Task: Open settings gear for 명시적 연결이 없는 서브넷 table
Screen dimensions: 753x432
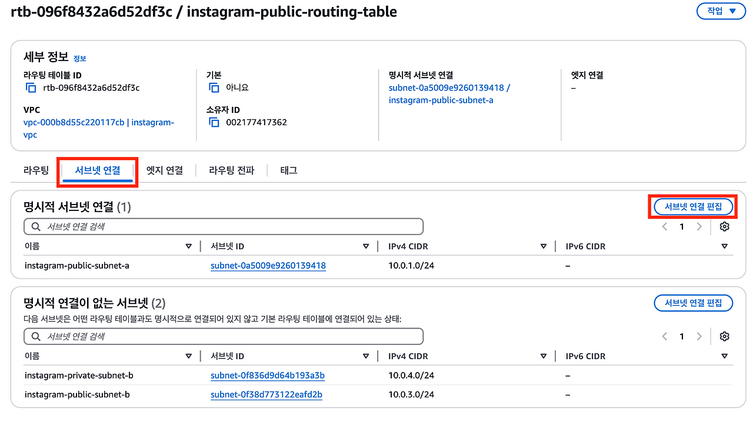Action: (x=724, y=336)
